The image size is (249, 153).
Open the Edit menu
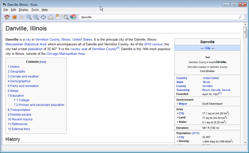tap(13, 10)
